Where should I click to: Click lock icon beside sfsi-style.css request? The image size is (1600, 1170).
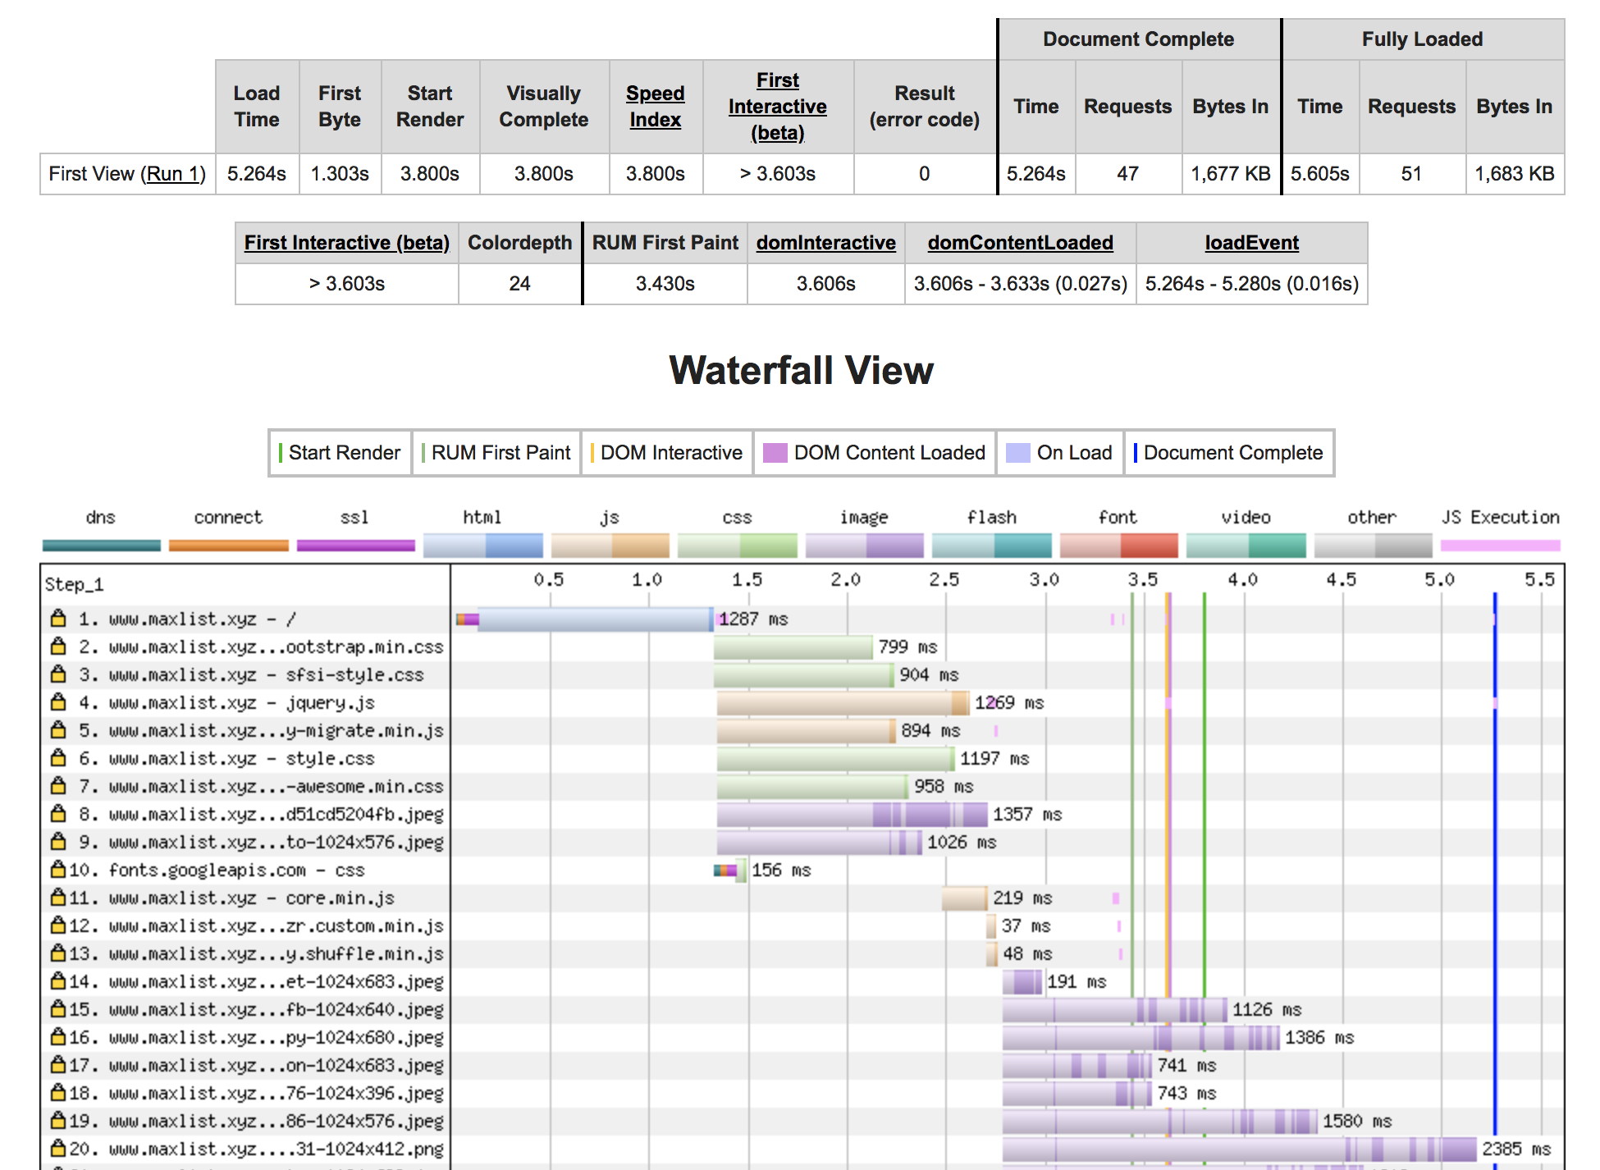pyautogui.click(x=58, y=674)
